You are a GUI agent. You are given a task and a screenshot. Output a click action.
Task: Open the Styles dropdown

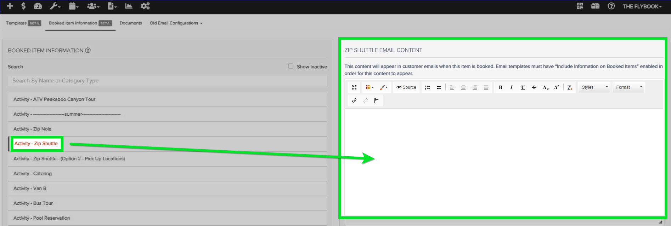[594, 87]
